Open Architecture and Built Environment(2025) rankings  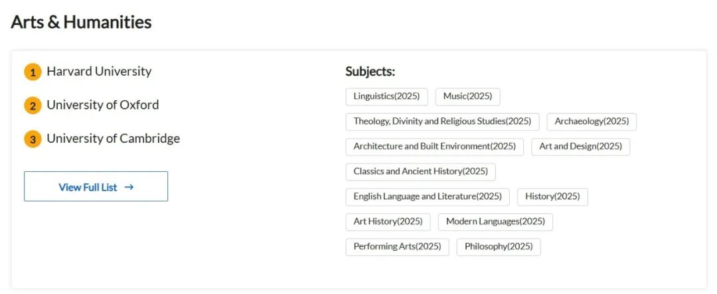[434, 147]
